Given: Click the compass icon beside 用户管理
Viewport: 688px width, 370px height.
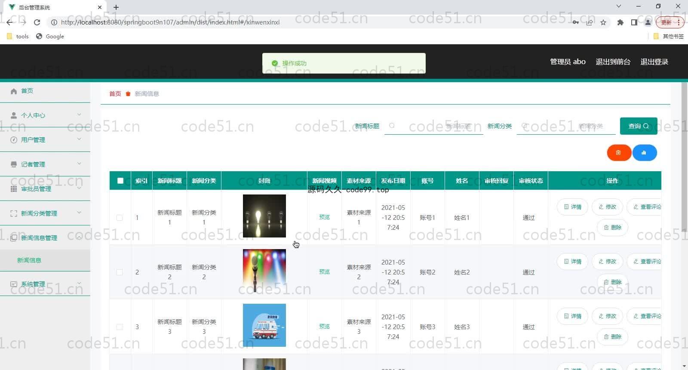Looking at the screenshot, I should (x=14, y=140).
